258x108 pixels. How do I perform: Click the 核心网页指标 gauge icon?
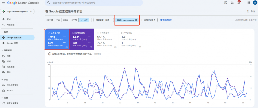[x=3, y=85]
